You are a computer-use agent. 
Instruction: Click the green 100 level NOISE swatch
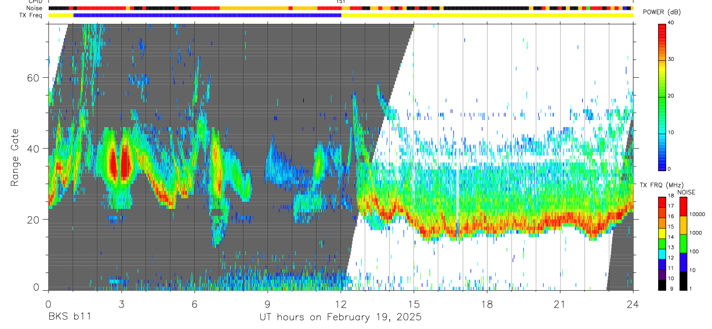683,244
